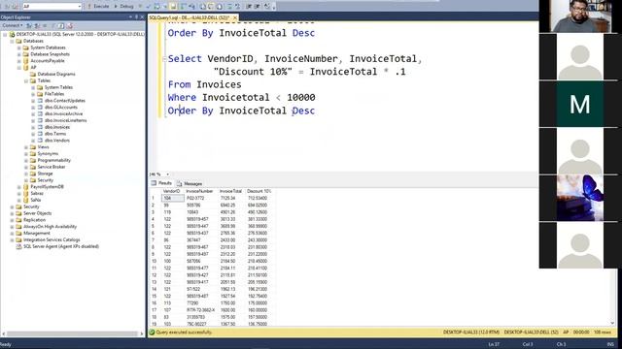The image size is (622, 349).
Task: Switch to the Results tab
Action: coord(161,183)
